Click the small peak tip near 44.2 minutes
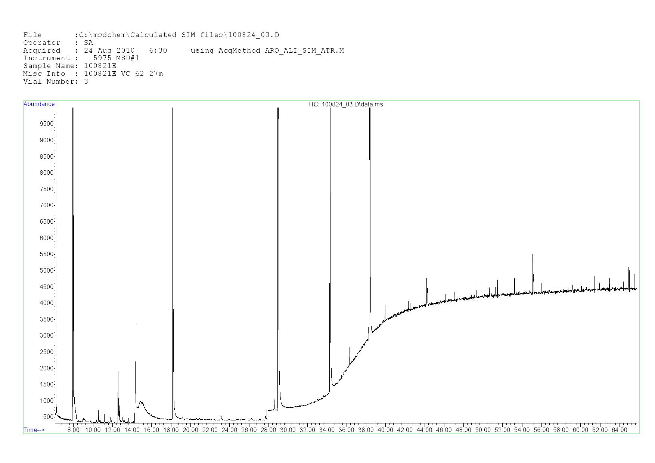 426,279
